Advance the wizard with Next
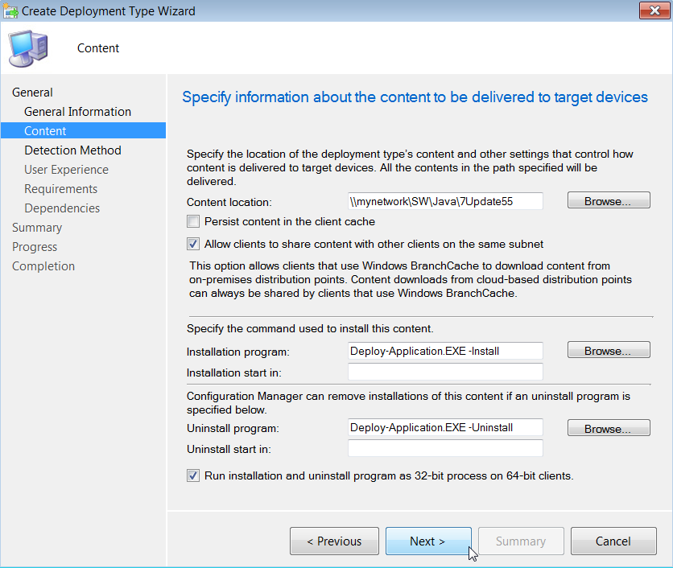Viewport: 673px width, 568px height. point(428,541)
